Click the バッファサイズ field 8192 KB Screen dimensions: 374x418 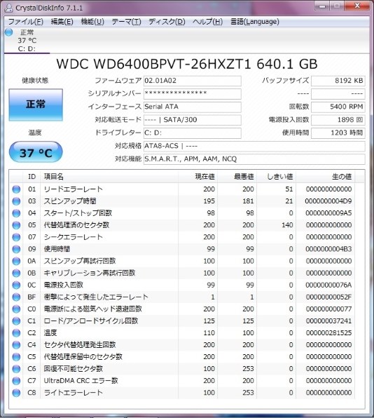click(x=338, y=81)
